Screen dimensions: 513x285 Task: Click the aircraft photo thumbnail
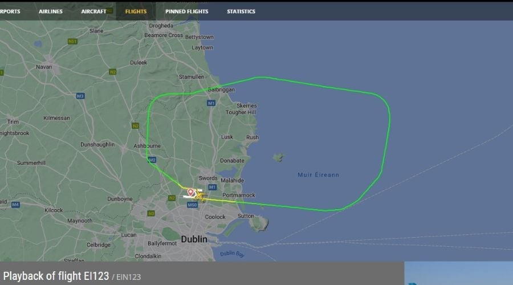[x=459, y=273]
